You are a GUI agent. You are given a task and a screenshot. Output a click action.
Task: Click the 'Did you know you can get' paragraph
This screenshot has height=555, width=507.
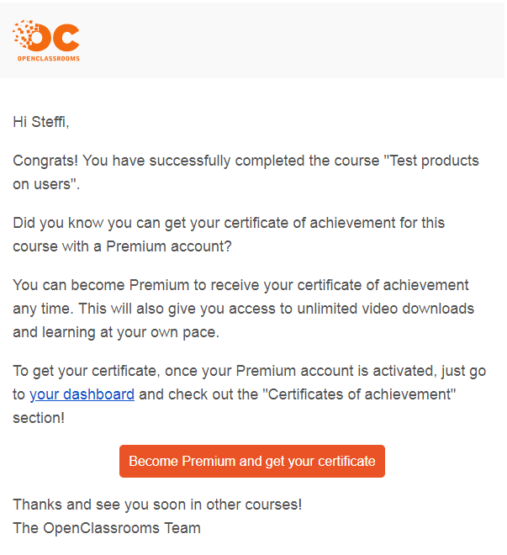[x=229, y=235]
